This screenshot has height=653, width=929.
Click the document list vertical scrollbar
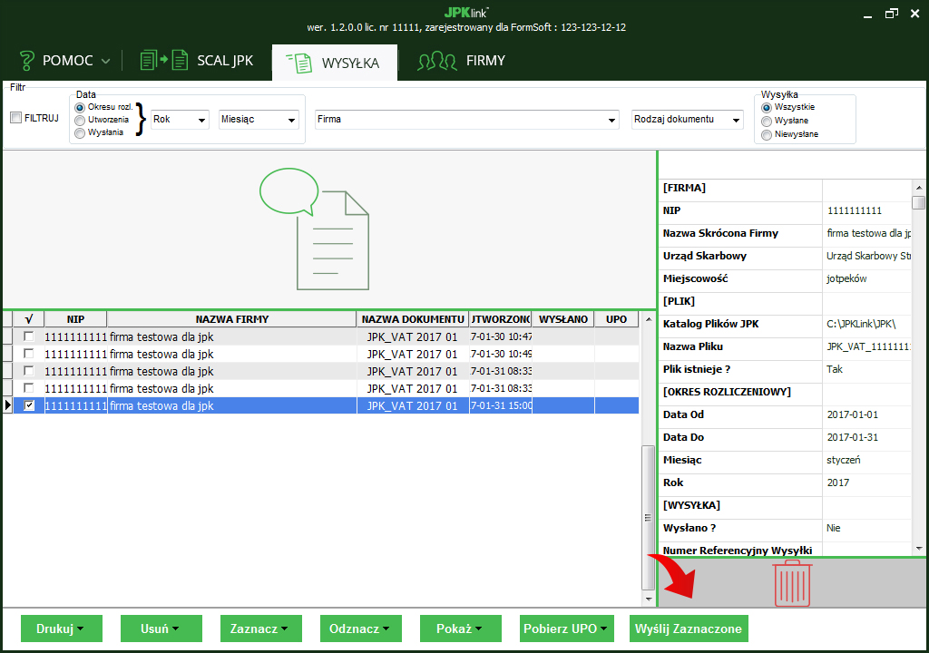(x=647, y=517)
